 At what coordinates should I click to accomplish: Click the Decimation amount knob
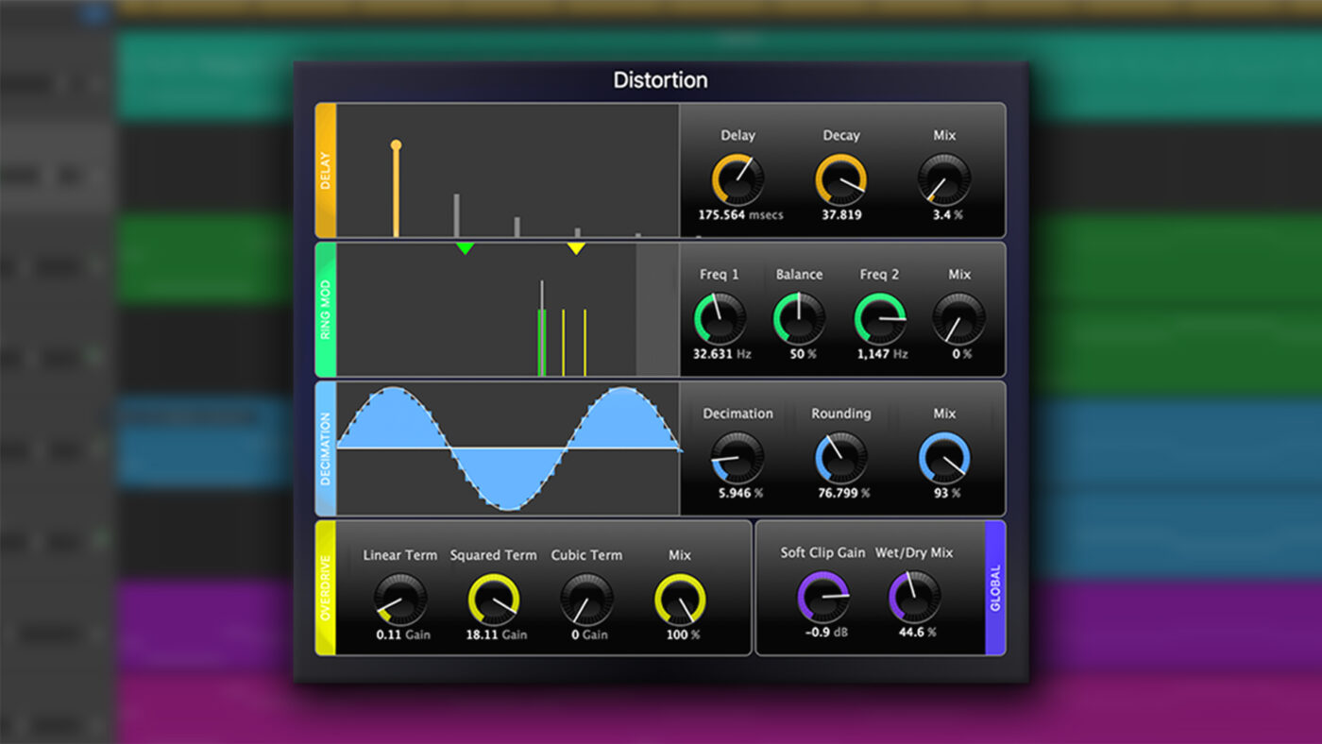point(737,458)
